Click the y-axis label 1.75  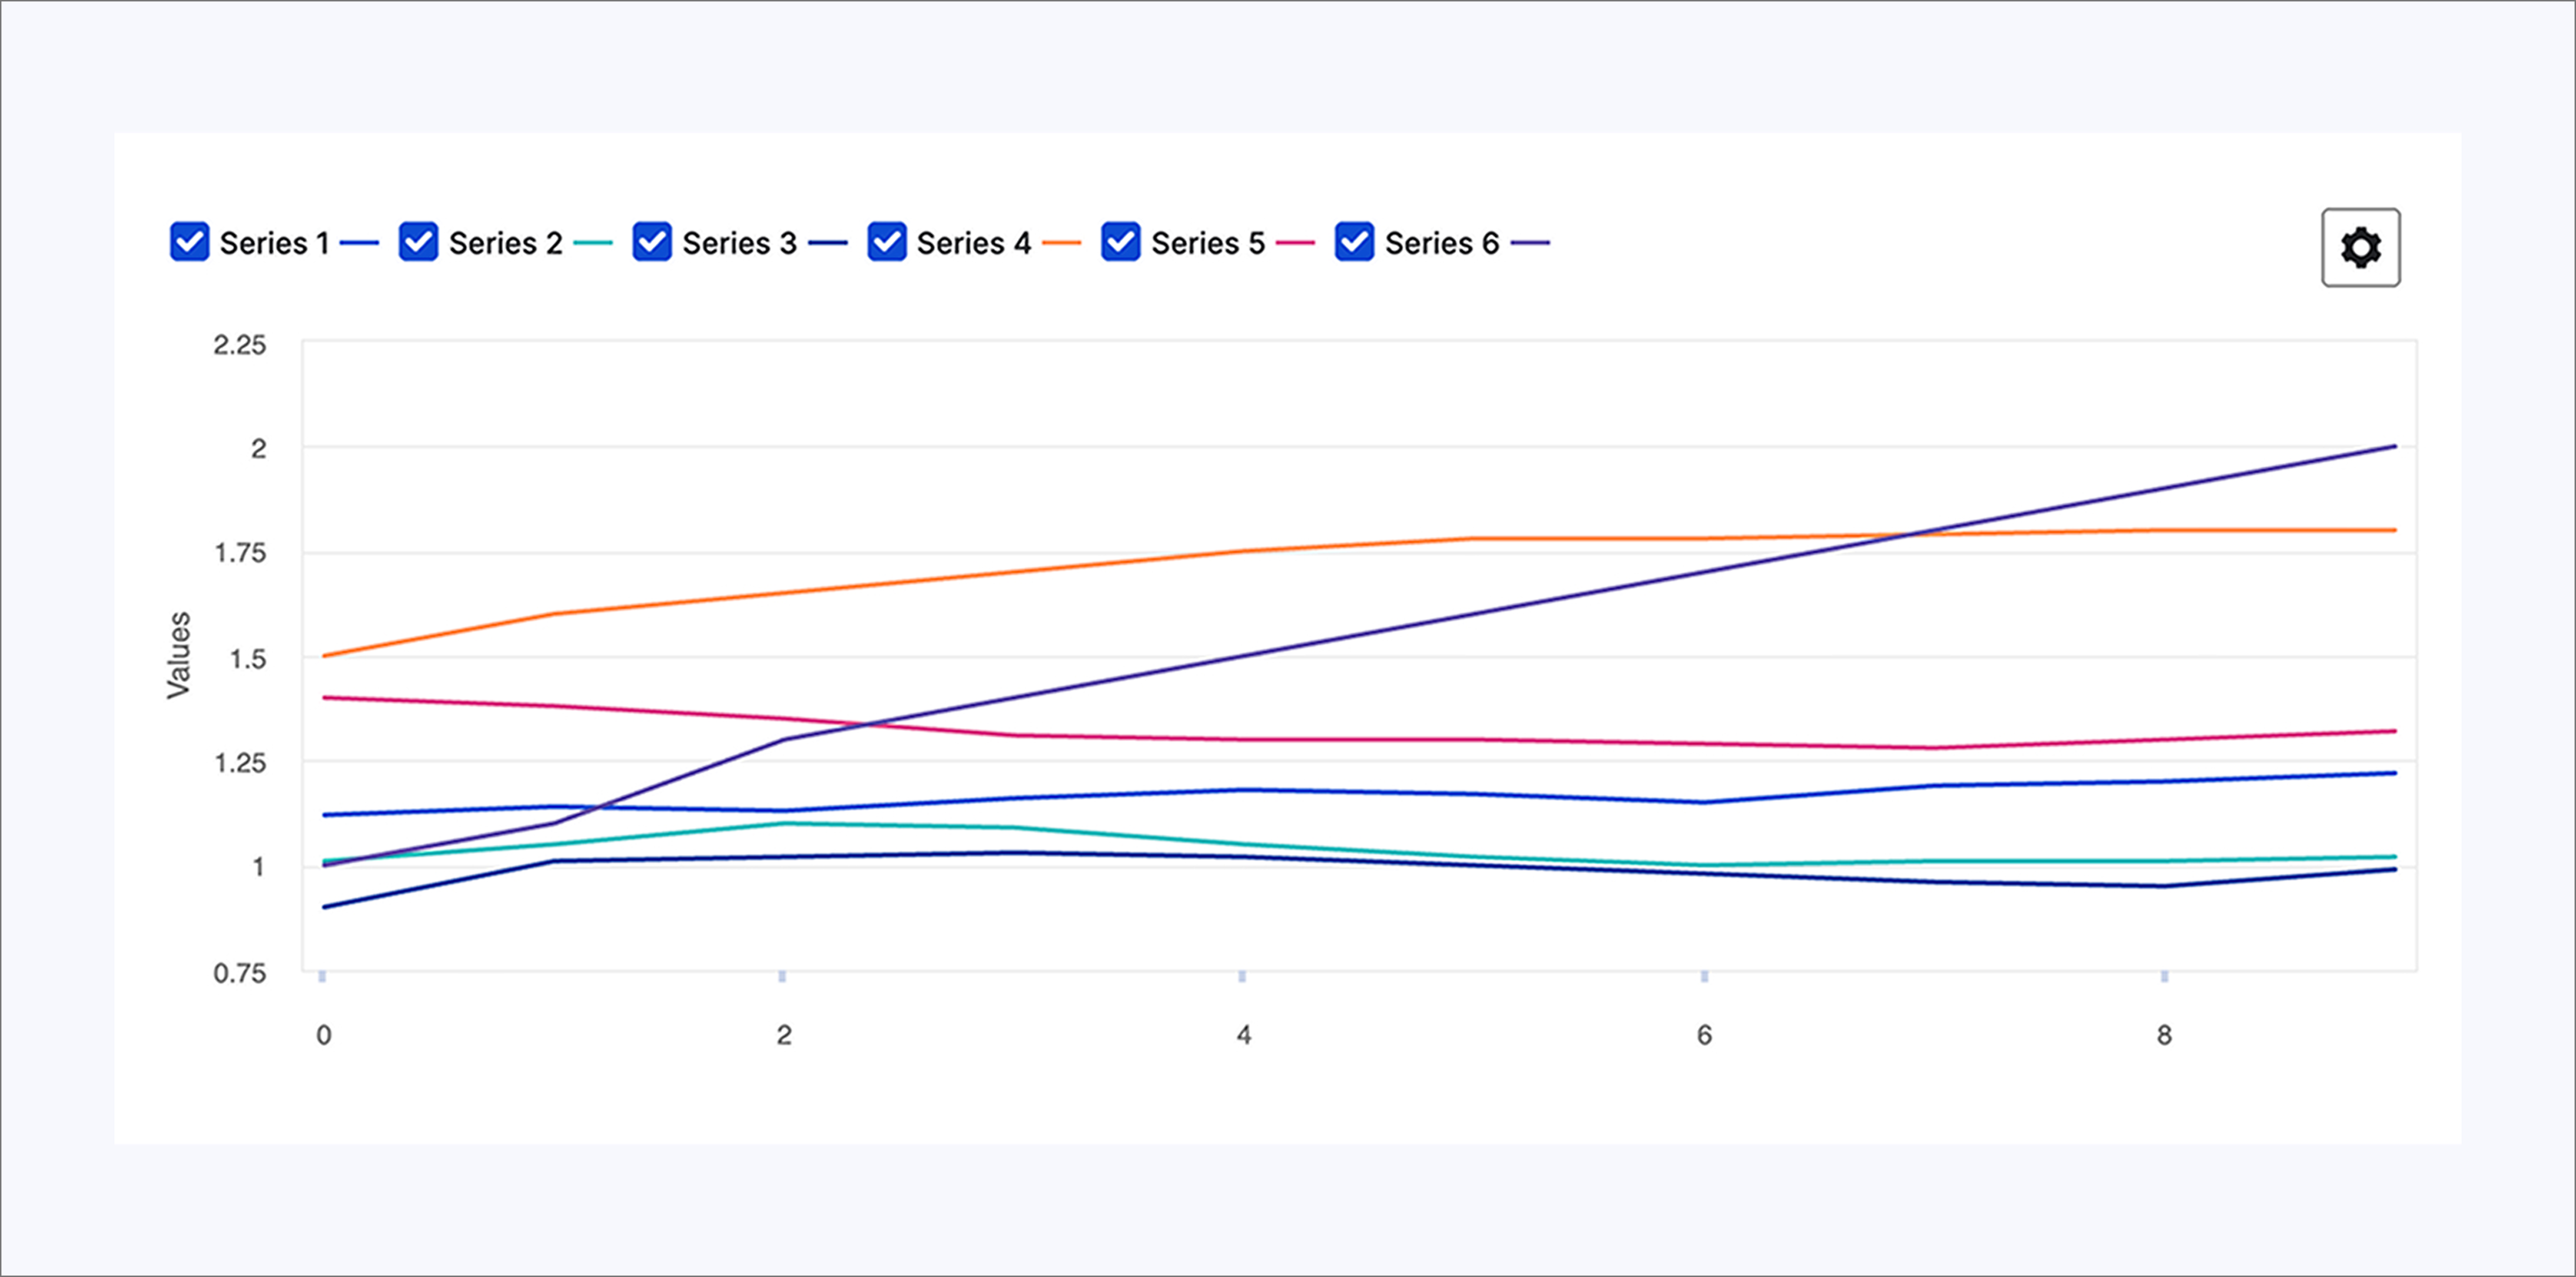240,553
